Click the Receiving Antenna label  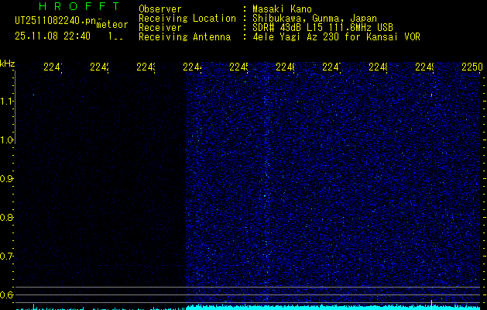click(x=184, y=37)
